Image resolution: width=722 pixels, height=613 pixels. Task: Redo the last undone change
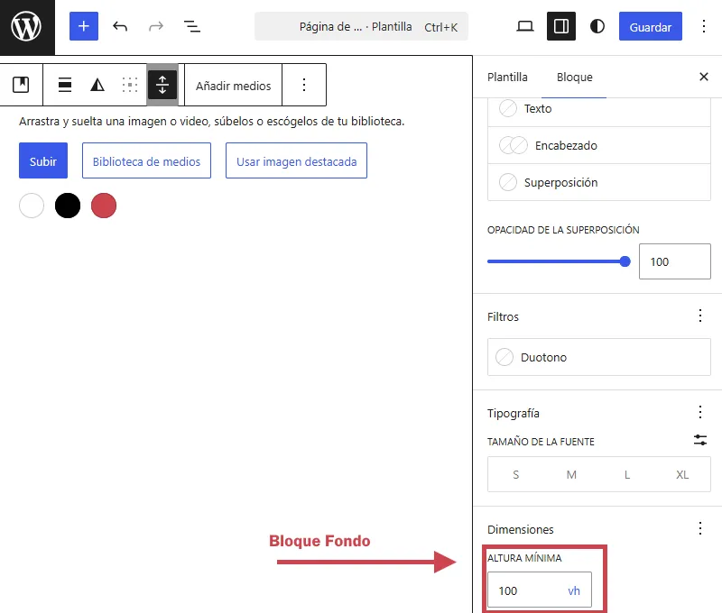point(156,26)
